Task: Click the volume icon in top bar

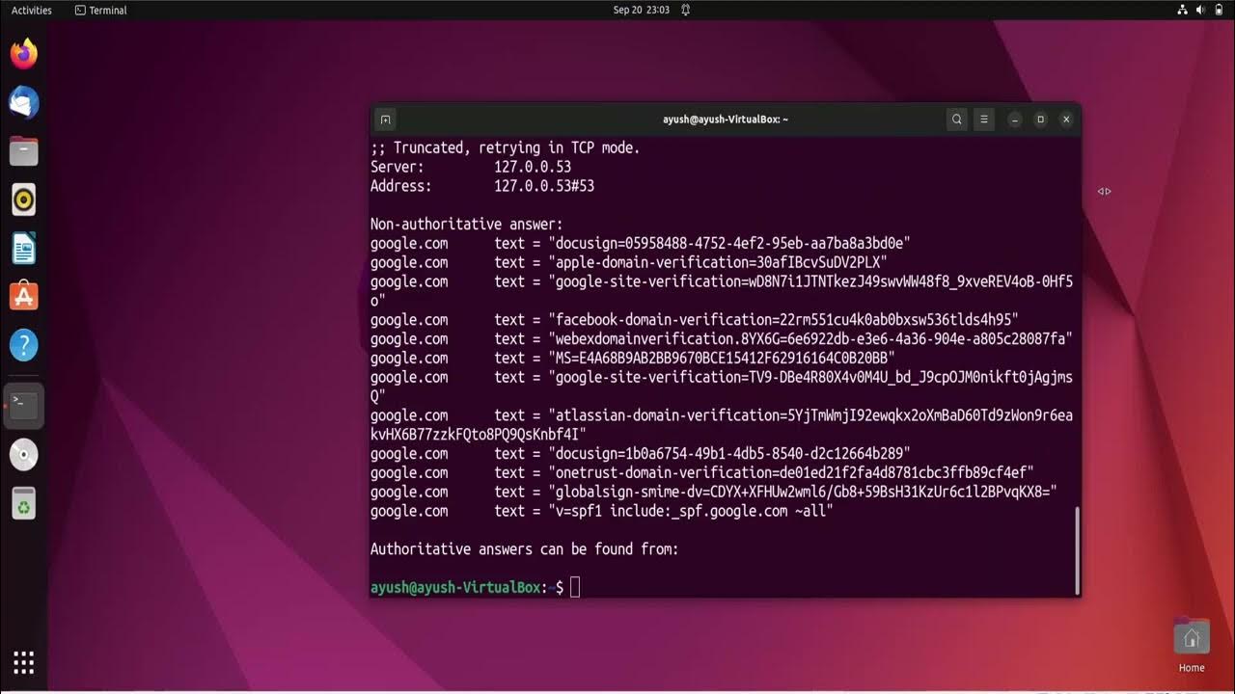Action: click(1201, 10)
